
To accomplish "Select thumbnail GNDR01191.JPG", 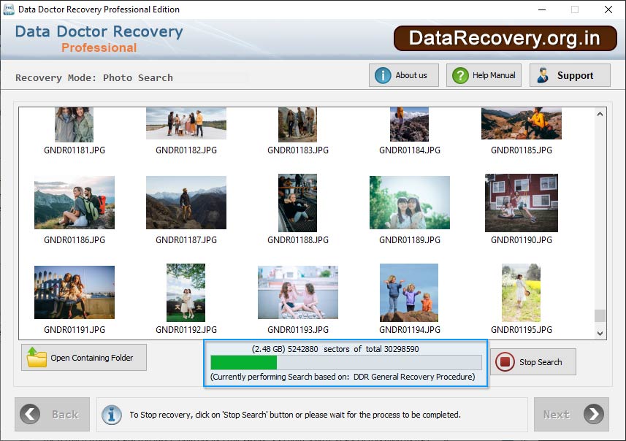I will [x=75, y=292].
